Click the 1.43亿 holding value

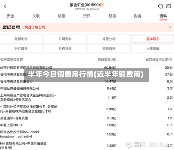111,145
